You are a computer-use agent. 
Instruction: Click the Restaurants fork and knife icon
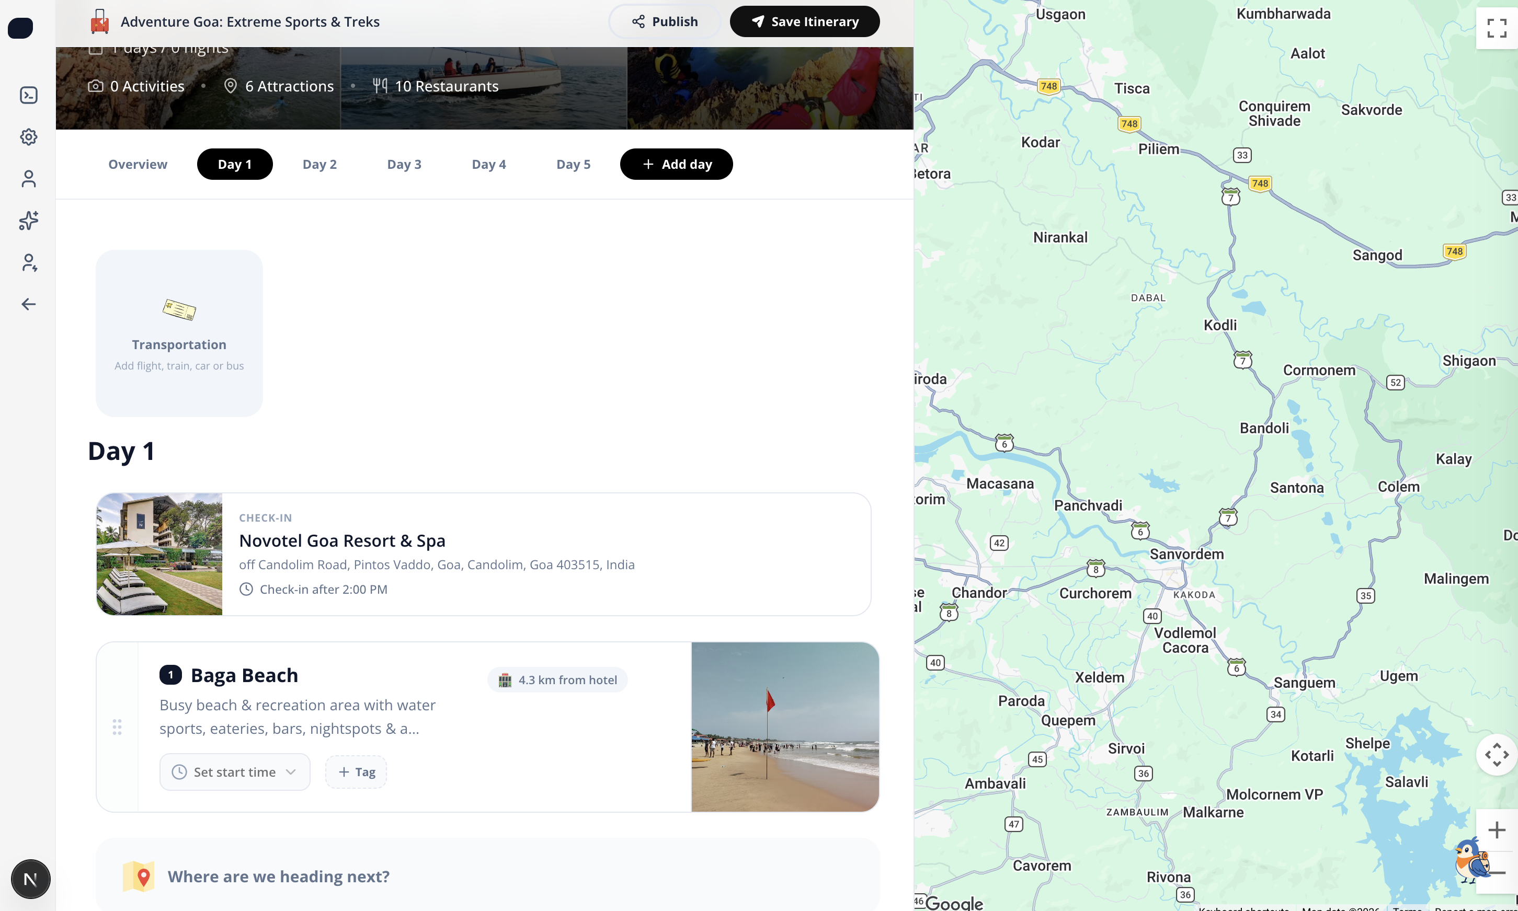[380, 86]
